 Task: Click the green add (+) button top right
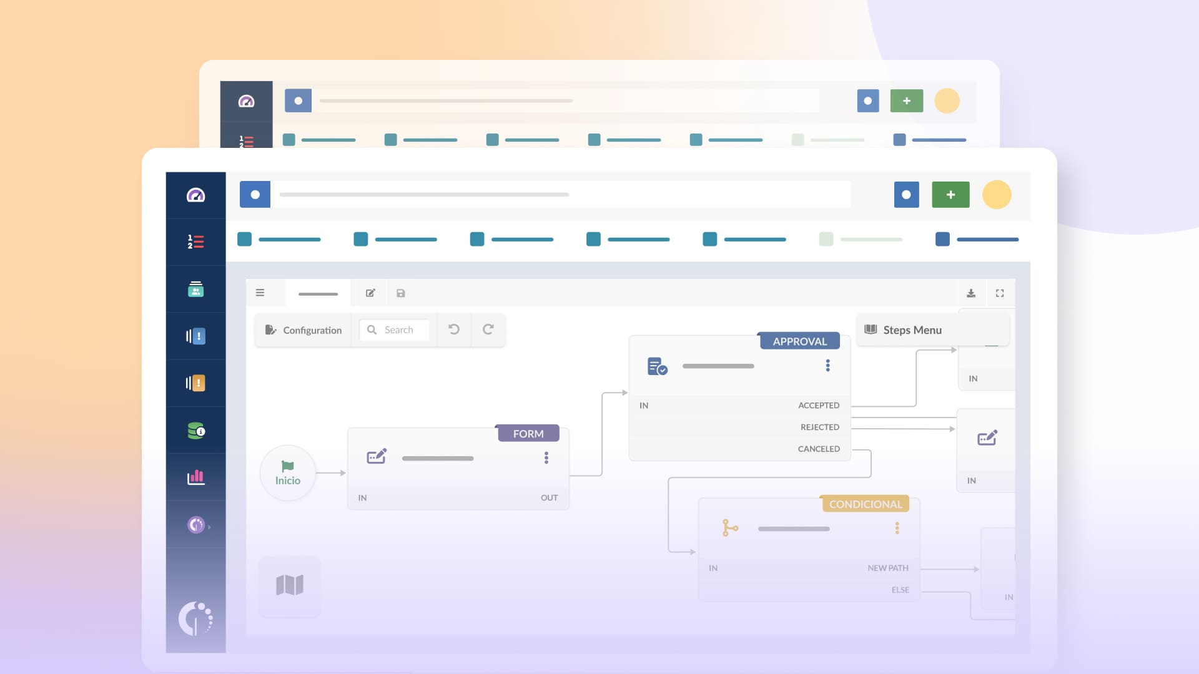[950, 194]
